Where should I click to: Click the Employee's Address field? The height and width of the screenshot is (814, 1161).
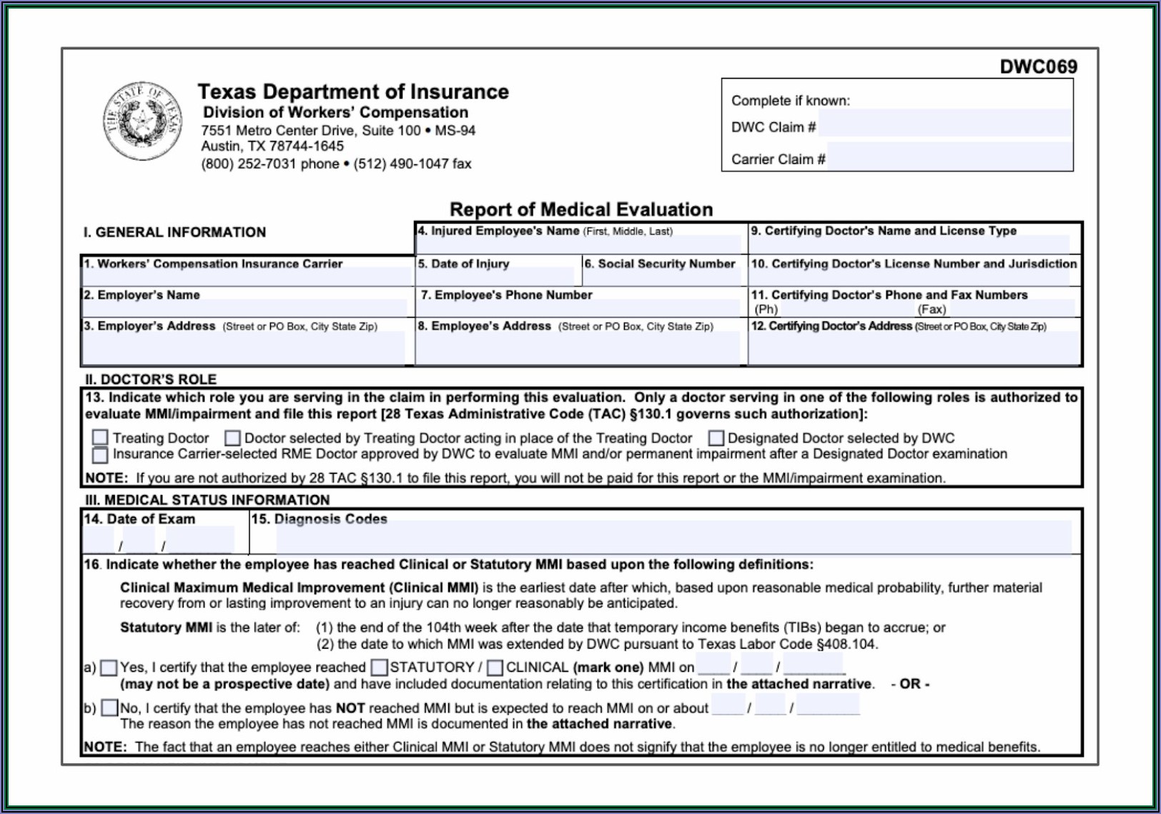coord(579,348)
